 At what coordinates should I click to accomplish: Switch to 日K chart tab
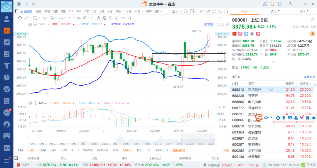[x=55, y=11]
